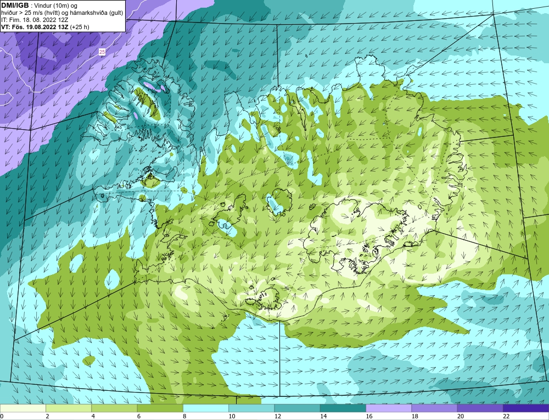Click the 'Vindur (10m) og' title text
The image size is (549, 420).
tap(55, 5)
